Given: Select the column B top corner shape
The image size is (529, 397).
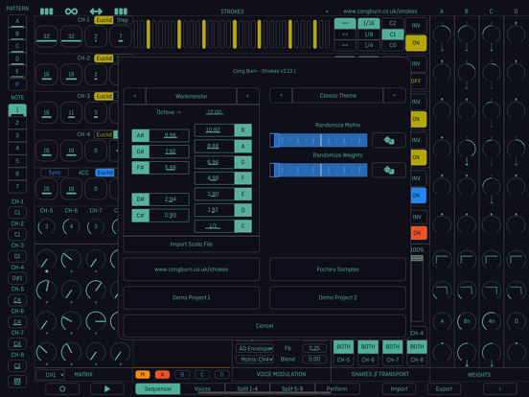Looking at the screenshot, I should (x=467, y=260).
